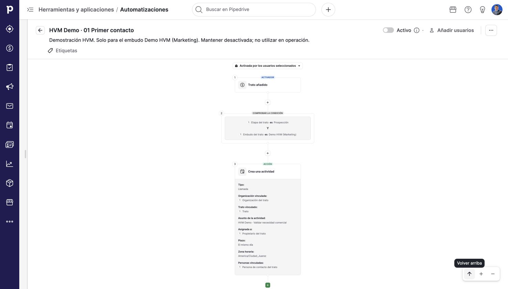Click condition Embudo del trato es Demo HVM (Marketing)

click(268, 135)
